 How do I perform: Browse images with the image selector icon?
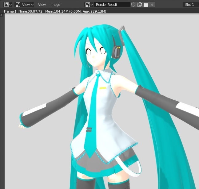coord(89,5)
